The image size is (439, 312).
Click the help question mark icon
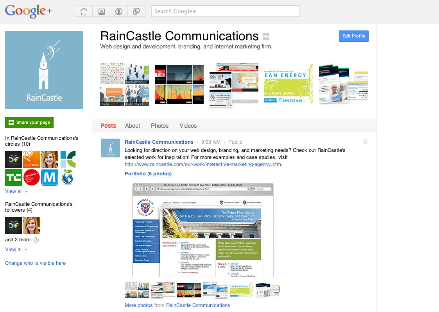(36, 240)
